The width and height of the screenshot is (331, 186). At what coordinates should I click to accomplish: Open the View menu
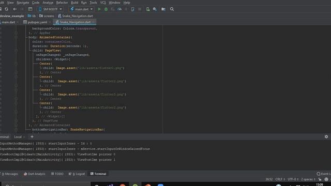pyautogui.click(x=10, y=3)
